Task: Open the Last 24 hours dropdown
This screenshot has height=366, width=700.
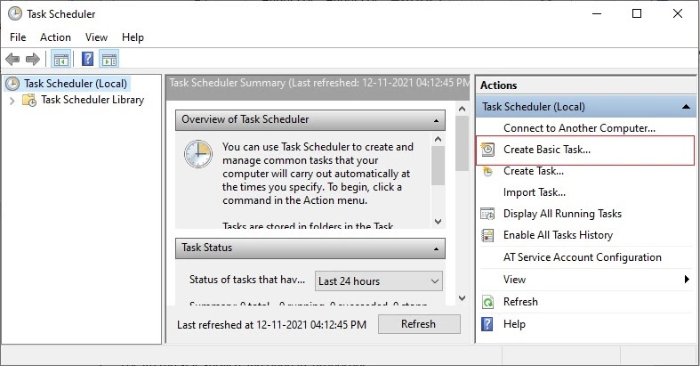Action: [379, 281]
